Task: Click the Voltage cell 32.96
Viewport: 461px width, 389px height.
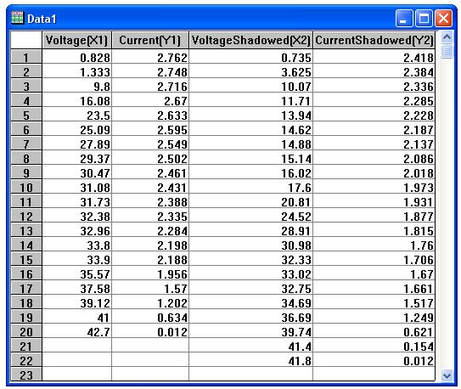Action: tap(76, 230)
